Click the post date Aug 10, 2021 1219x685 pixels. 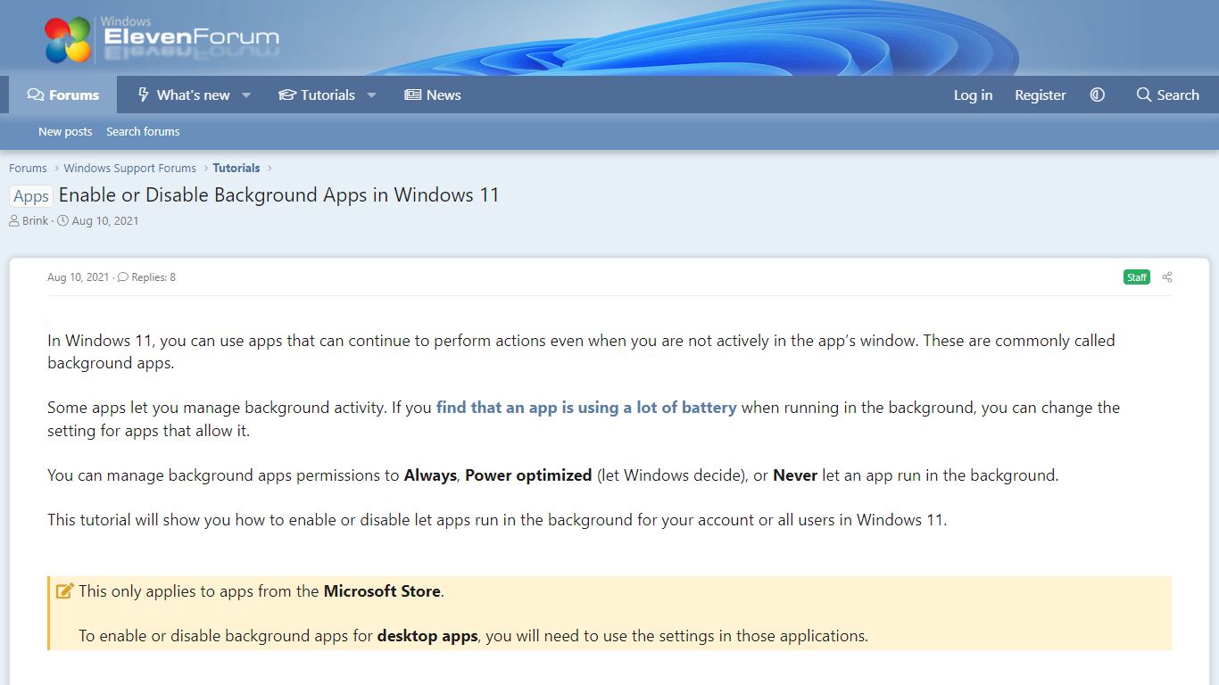click(x=78, y=277)
